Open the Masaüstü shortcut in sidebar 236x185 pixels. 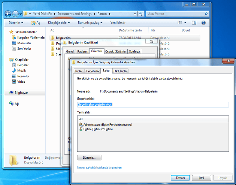coord(24,43)
